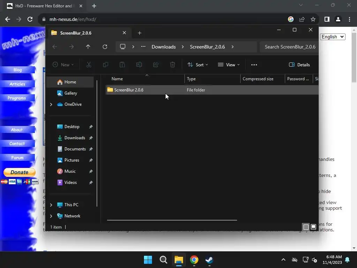Open notification bell in taskbar
The image size is (357, 268).
[348, 260]
